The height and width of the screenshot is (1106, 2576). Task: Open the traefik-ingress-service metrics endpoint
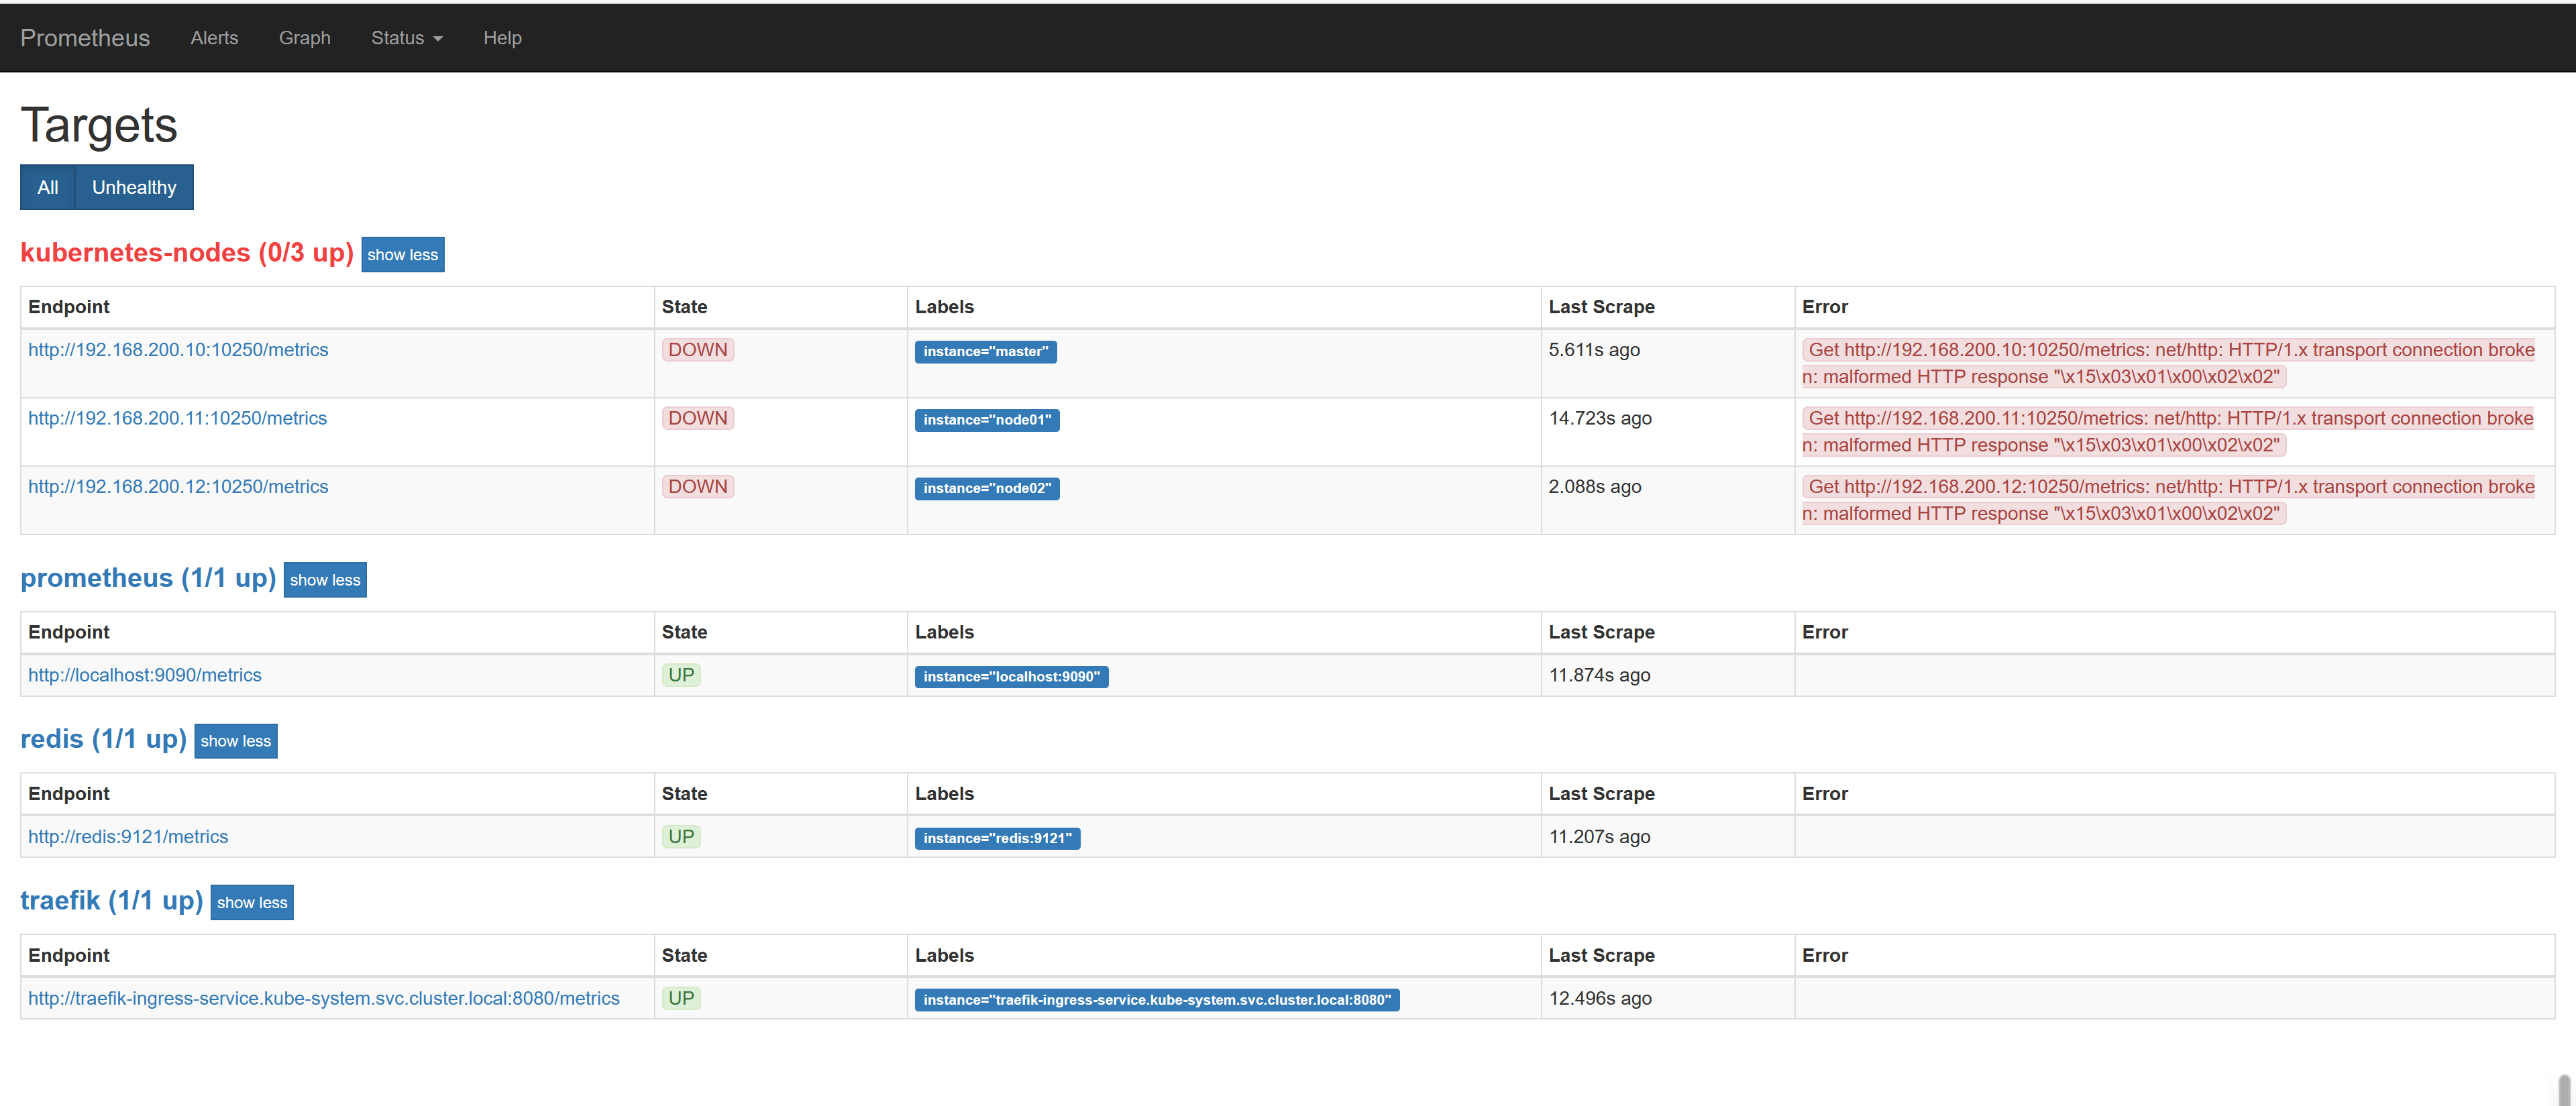(x=323, y=998)
